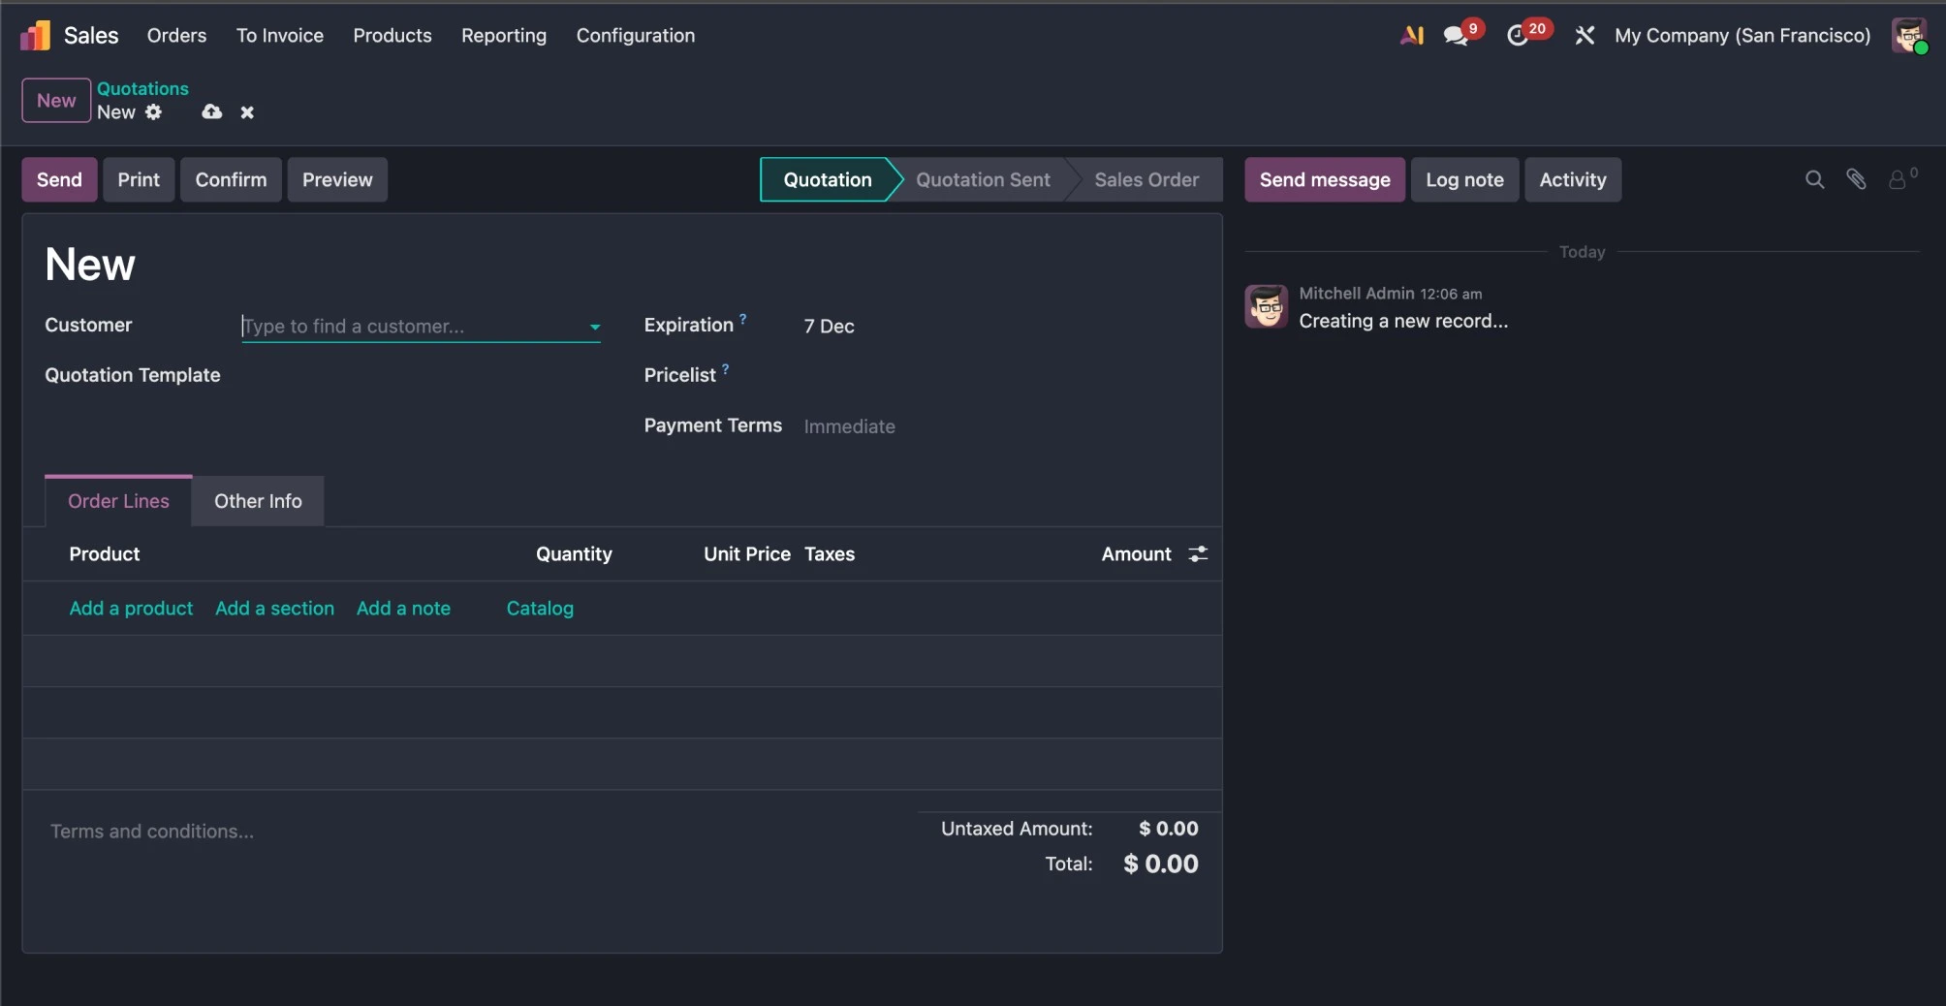Open the activities clock icon
1946x1006 pixels.
1517,36
